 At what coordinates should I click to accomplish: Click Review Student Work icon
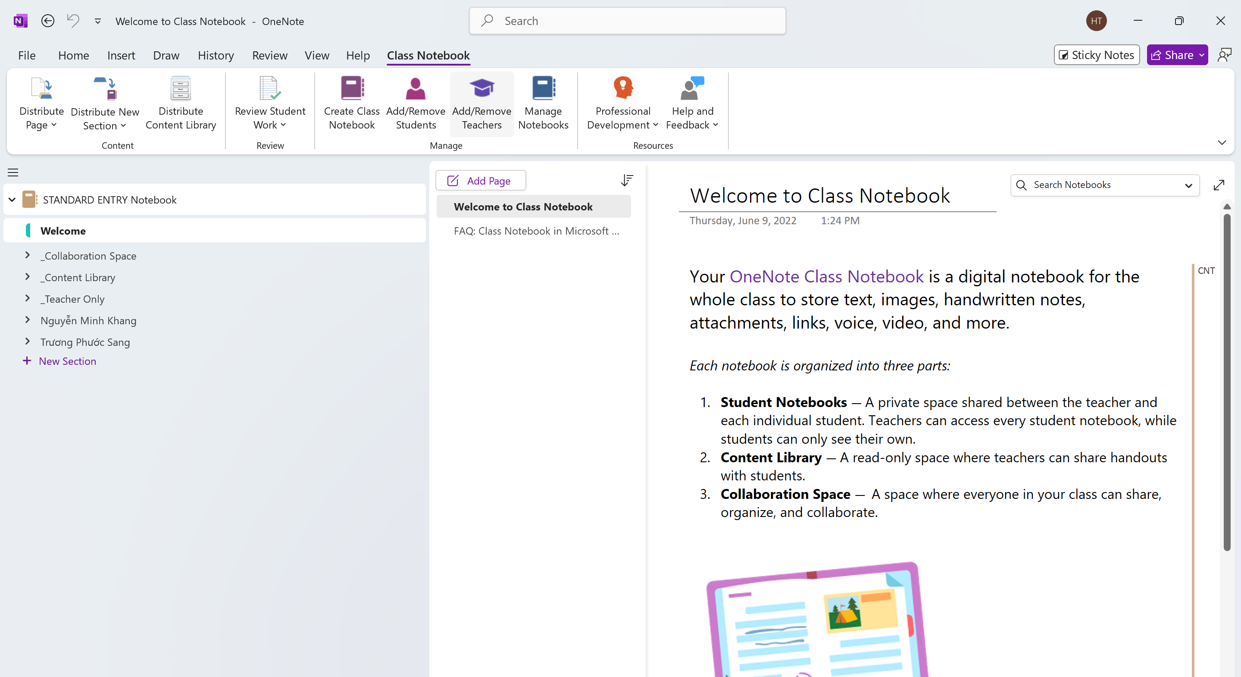tap(269, 89)
